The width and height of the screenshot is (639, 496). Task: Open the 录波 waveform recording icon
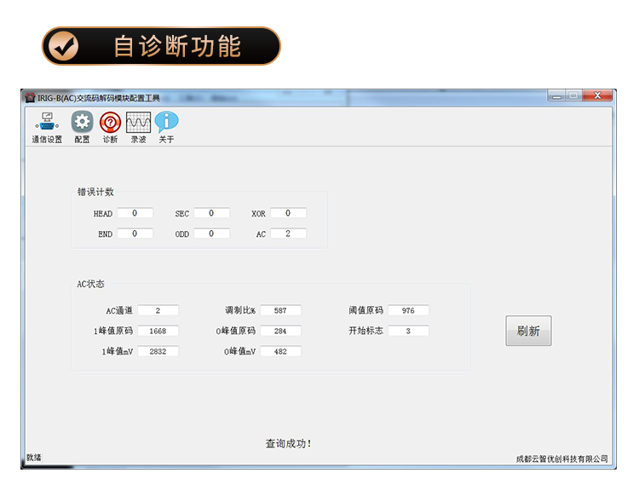[x=138, y=128]
